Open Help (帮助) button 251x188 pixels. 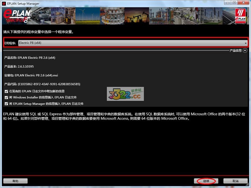15,181
